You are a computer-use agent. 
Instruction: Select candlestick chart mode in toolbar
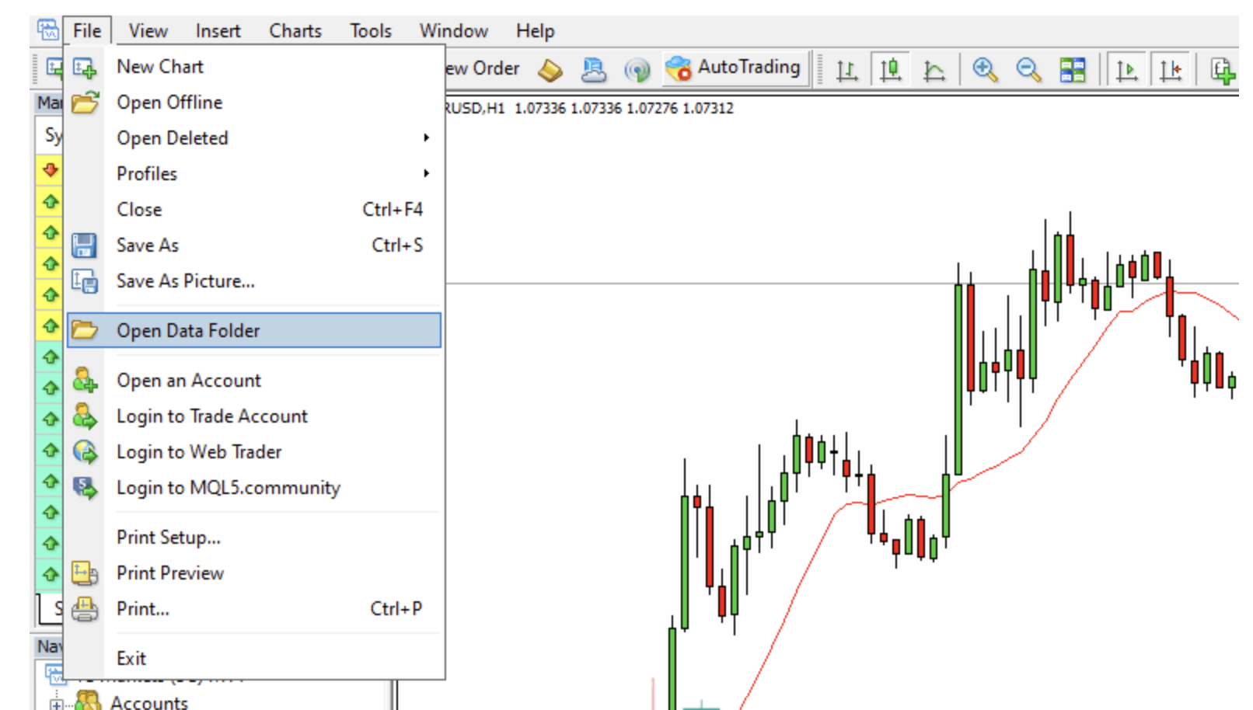(890, 70)
